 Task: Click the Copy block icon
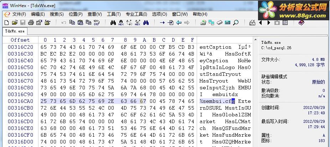72,22
